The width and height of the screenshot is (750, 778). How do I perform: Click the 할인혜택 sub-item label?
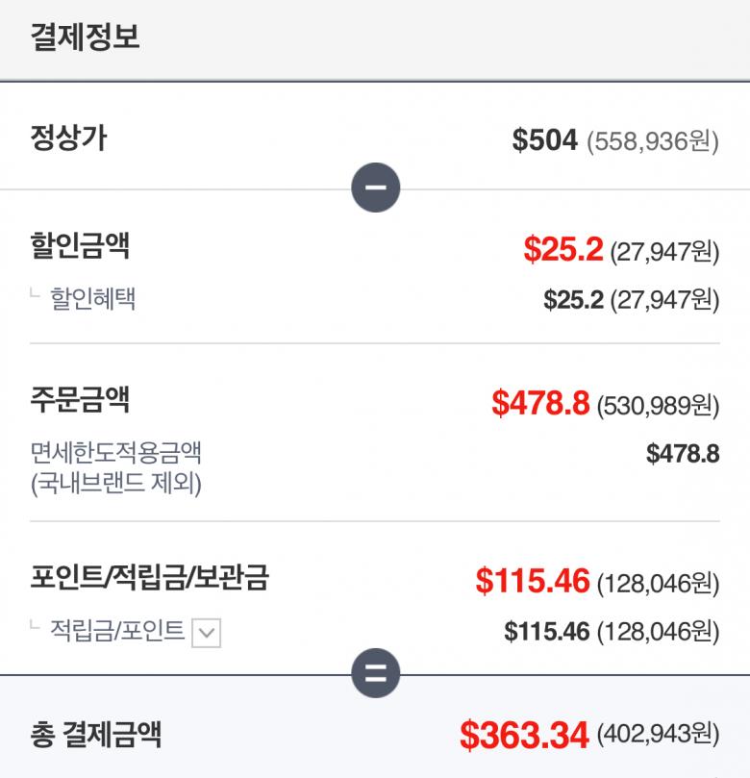point(92,298)
